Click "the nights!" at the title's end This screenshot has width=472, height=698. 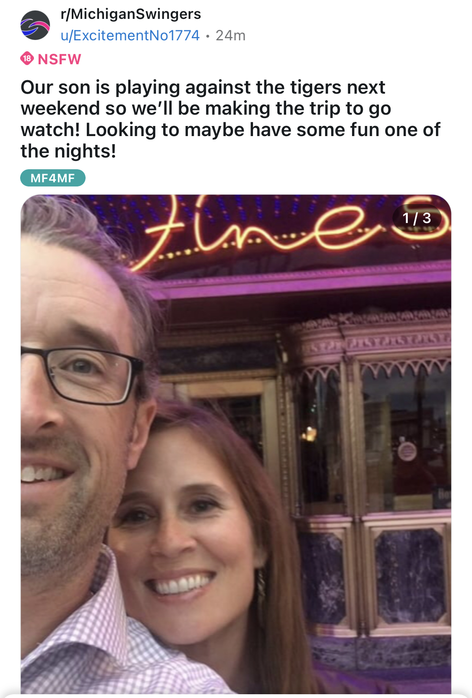tap(68, 151)
